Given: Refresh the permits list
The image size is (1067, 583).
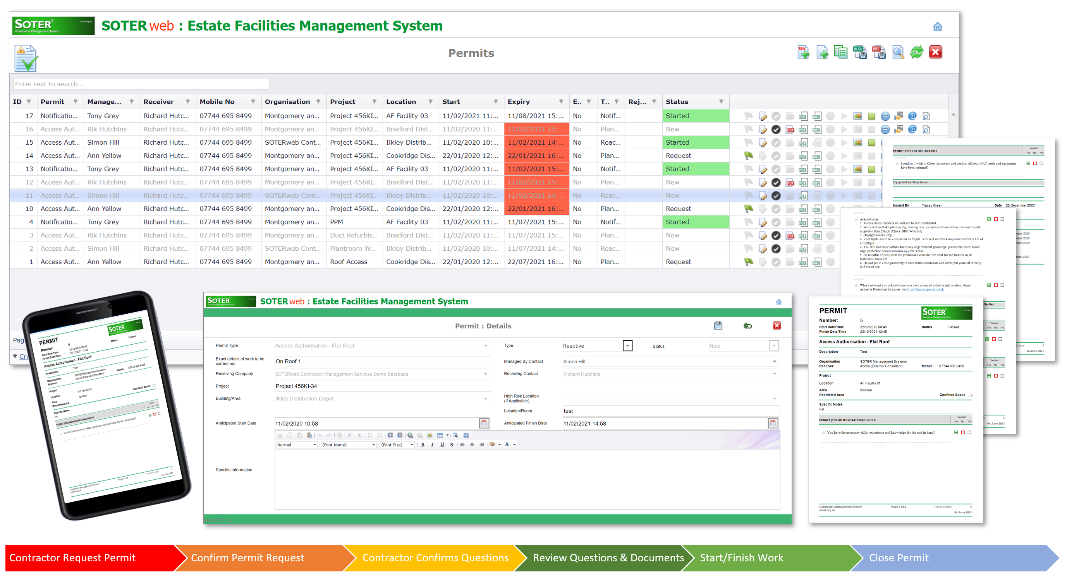Looking at the screenshot, I should pyautogui.click(x=917, y=52).
